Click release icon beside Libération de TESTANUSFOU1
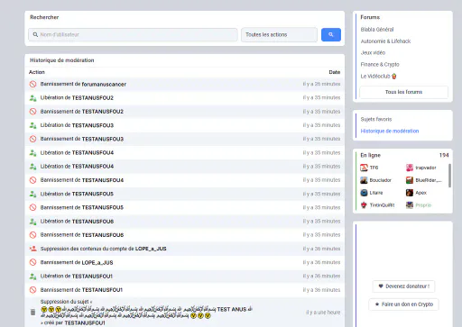 click(32, 276)
